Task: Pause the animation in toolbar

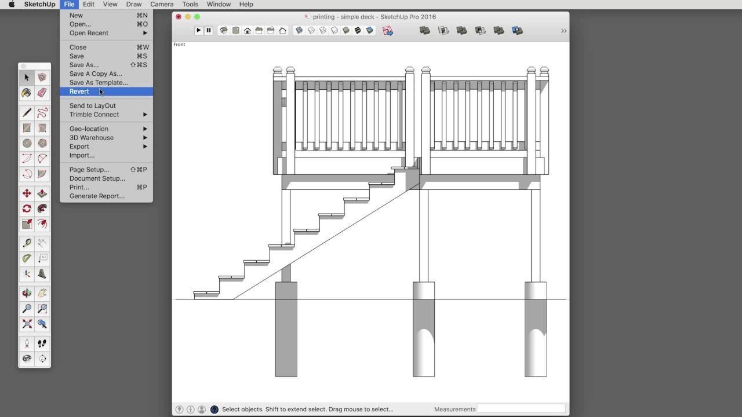Action: coord(209,31)
